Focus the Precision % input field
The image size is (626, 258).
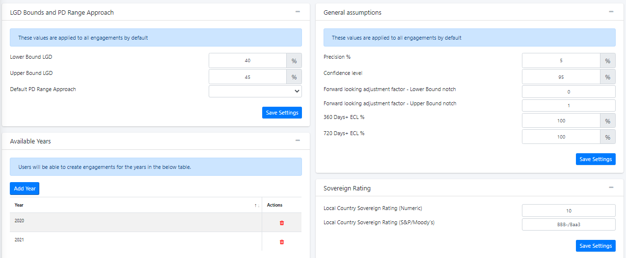click(x=561, y=61)
